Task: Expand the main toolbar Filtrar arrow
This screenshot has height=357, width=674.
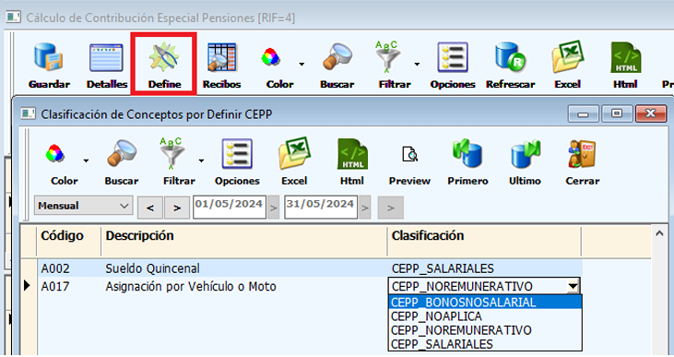Action: (x=417, y=64)
